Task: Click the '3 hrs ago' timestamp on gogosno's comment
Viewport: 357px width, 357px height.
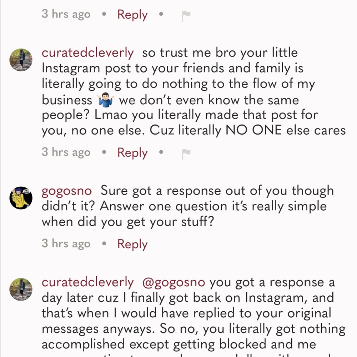Action: (66, 243)
